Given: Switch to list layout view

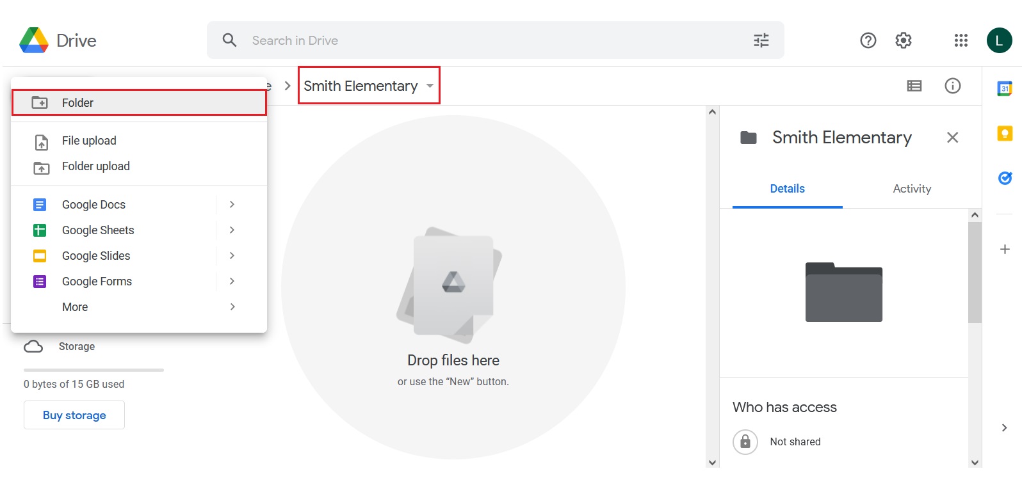Looking at the screenshot, I should pos(914,86).
